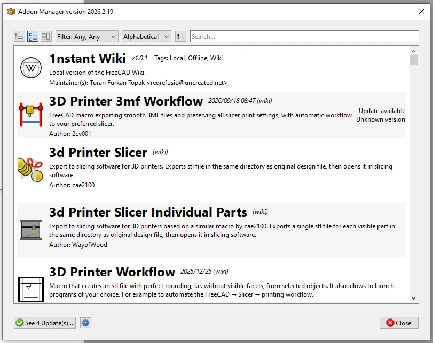Click the Search input field
The width and height of the screenshot is (433, 343).
click(304, 36)
